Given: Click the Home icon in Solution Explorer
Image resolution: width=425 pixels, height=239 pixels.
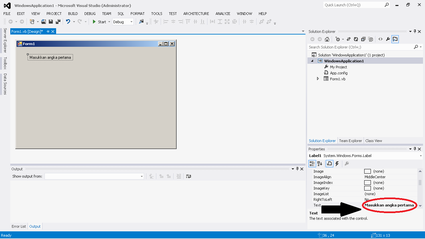Looking at the screenshot, I should point(327,39).
